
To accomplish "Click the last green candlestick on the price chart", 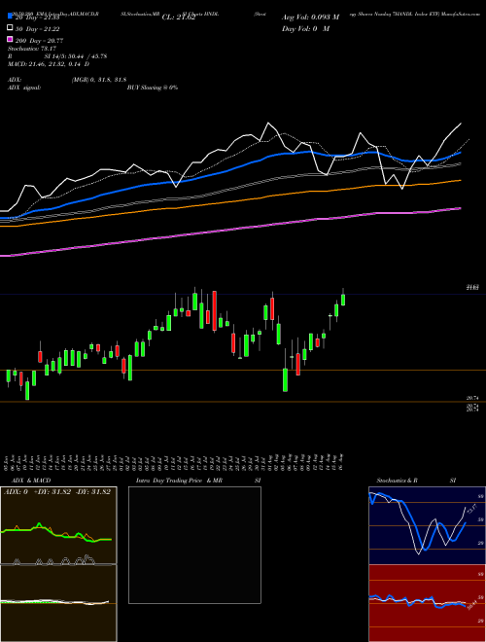I will pyautogui.click(x=343, y=300).
